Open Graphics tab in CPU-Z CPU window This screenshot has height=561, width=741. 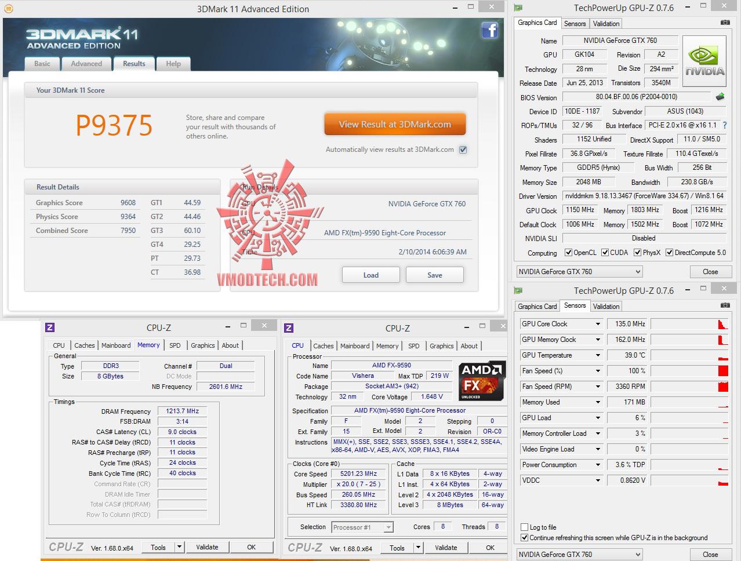click(x=442, y=346)
